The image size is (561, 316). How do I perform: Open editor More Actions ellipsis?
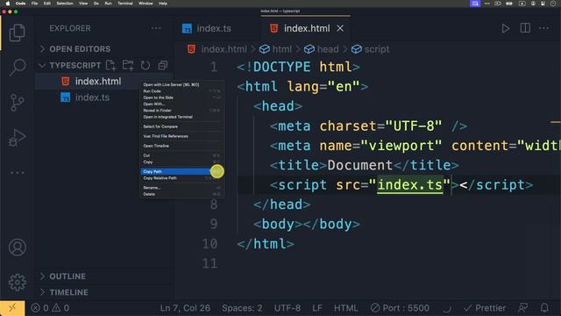click(543, 28)
